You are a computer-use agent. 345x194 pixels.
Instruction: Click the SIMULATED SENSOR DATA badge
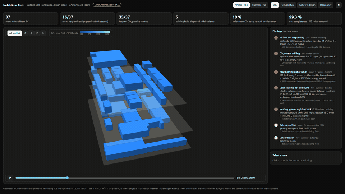point(107,5)
